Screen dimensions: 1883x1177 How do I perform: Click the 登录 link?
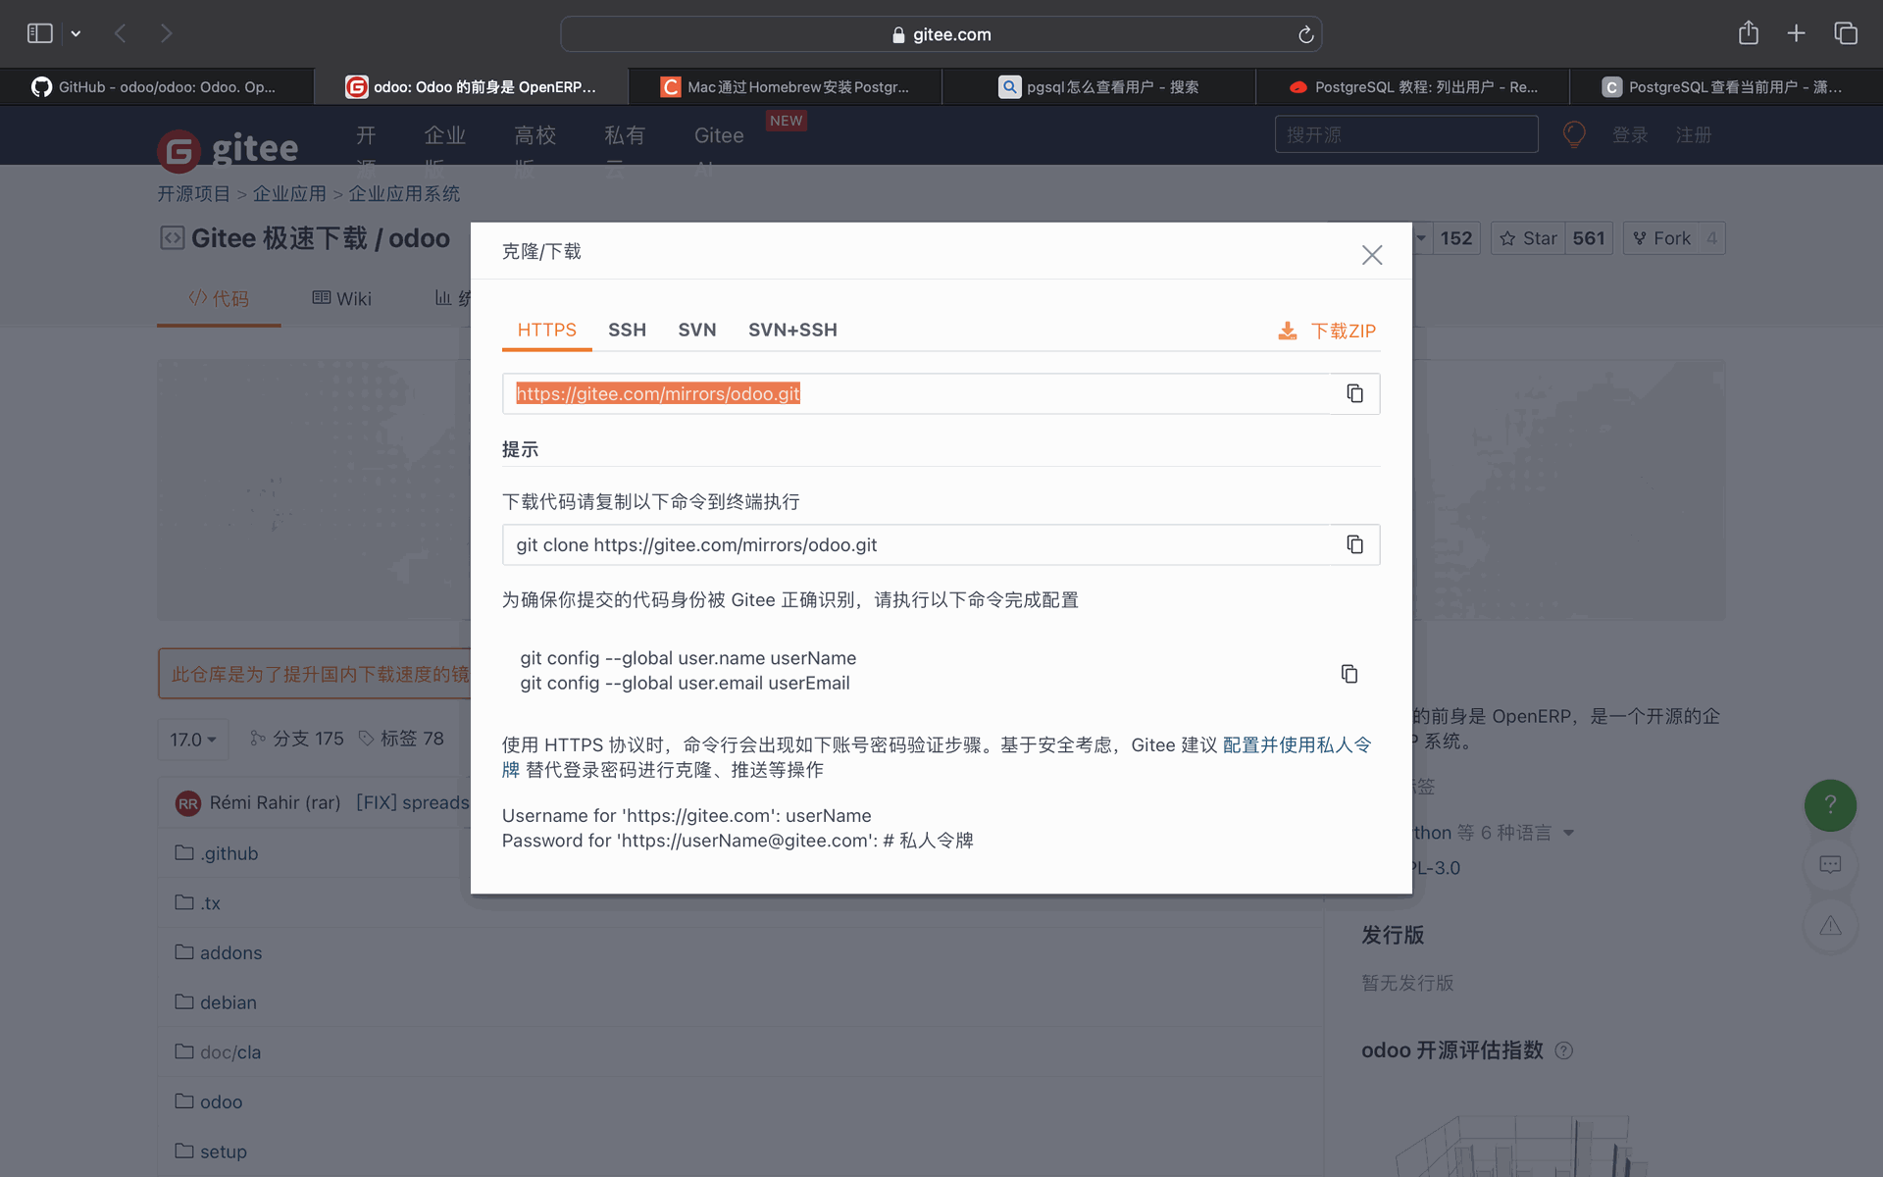1630,134
